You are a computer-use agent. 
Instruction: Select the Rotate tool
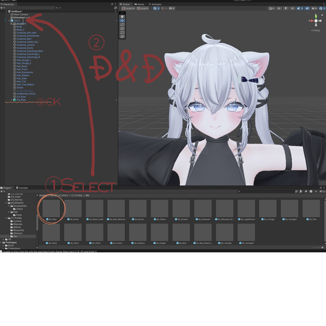[x=122, y=25]
